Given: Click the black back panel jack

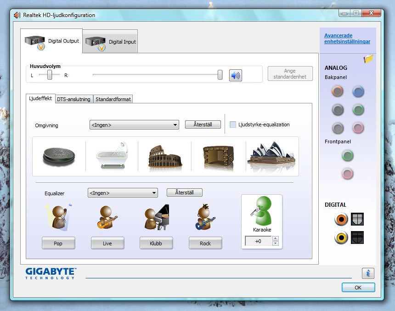Looking at the screenshot, I should (337, 110).
